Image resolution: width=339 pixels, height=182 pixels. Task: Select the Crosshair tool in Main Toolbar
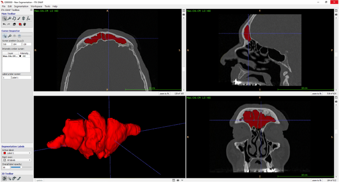[4, 19]
